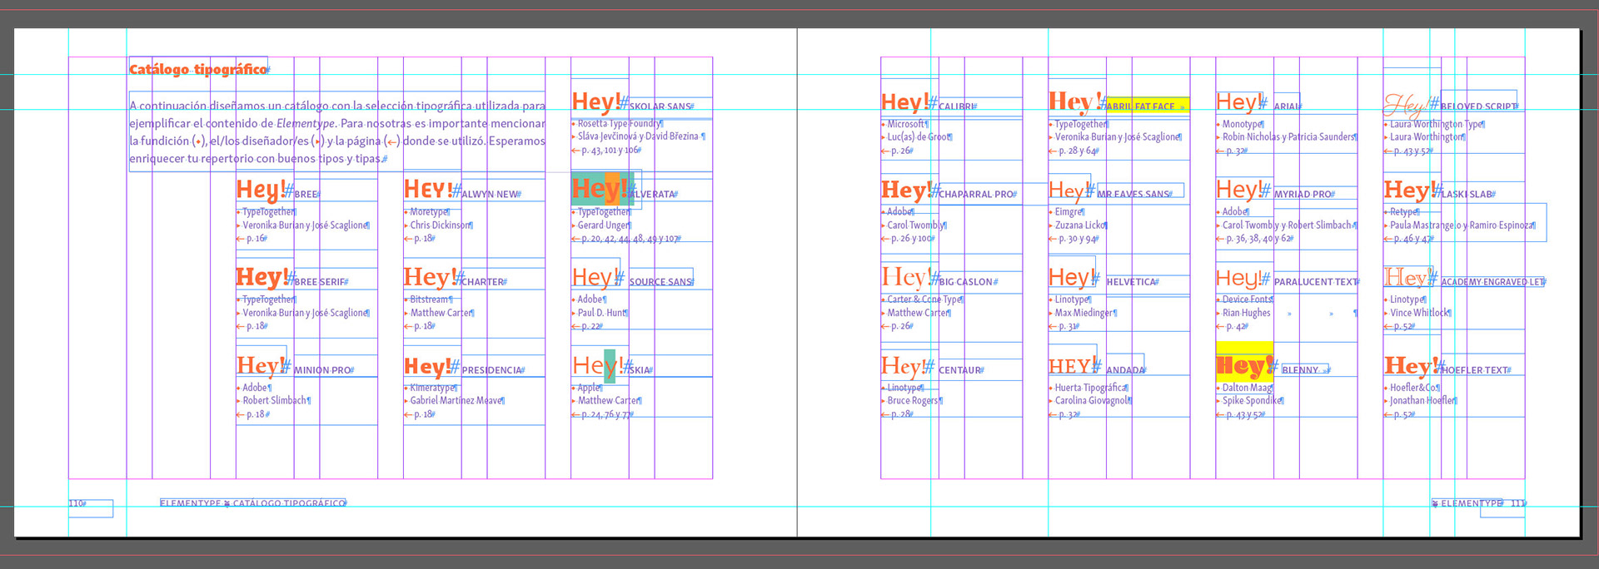This screenshot has height=569, width=1599.
Task: Select 'Bitstream' foundry line
Action: pos(430,299)
